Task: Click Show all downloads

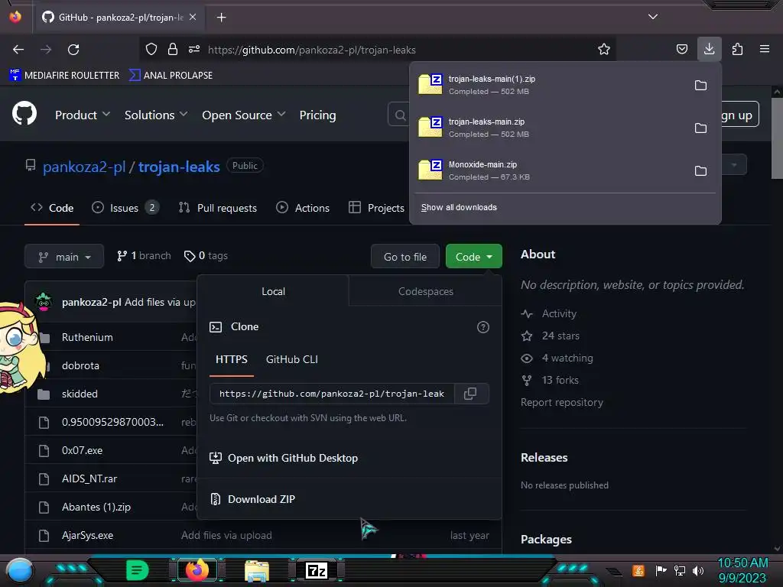Action: 459,207
